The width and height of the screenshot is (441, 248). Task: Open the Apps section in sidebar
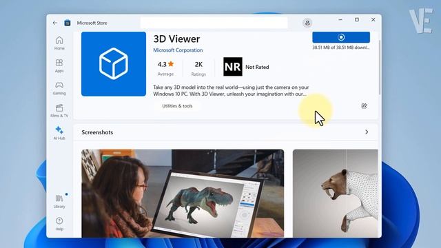tap(59, 65)
